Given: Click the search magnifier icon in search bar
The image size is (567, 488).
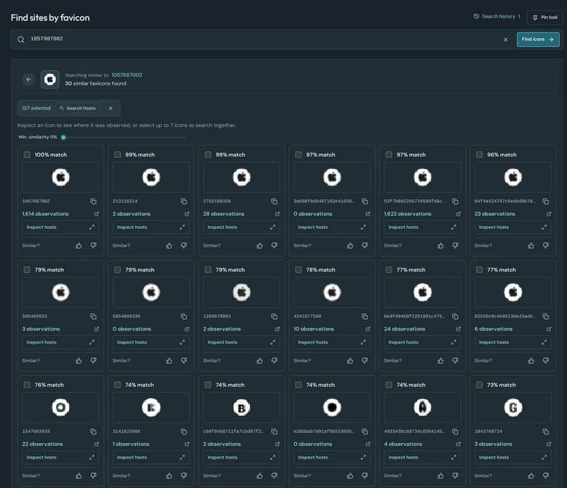Looking at the screenshot, I should click(21, 39).
